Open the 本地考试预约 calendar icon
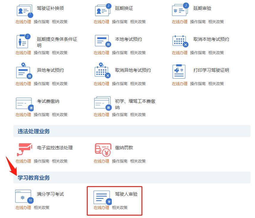The height and width of the screenshot is (218, 255). click(x=102, y=41)
